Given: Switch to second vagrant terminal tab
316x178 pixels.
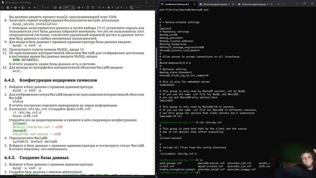Looking at the screenshot, I should pyautogui.click(x=216, y=4).
